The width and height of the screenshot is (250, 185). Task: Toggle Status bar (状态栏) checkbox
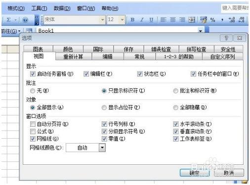pos(140,74)
